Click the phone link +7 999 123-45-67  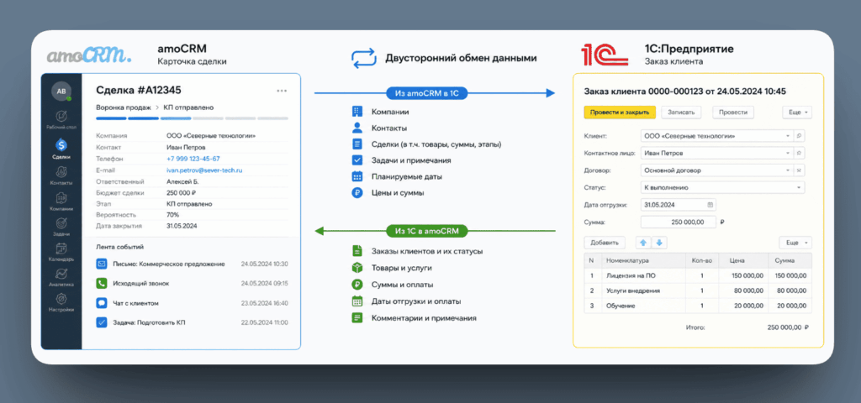tap(193, 159)
